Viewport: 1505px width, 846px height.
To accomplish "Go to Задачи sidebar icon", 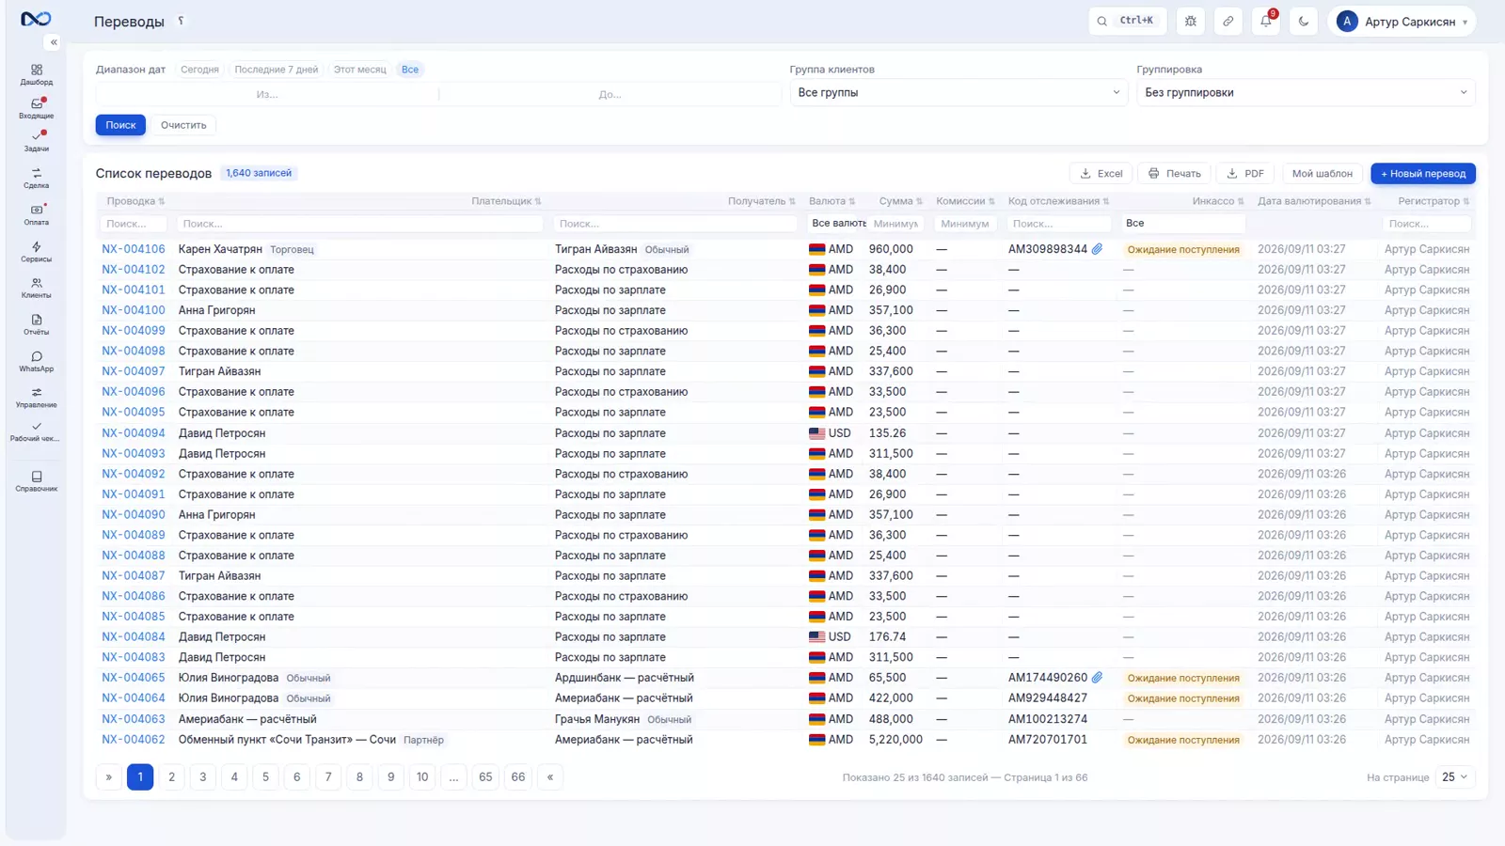I will coord(37,141).
